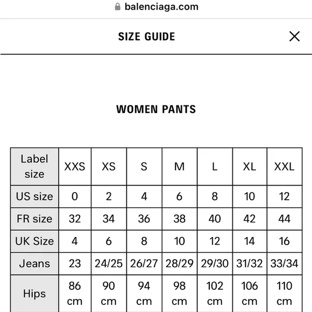Image resolution: width=312 pixels, height=312 pixels.
Task: Click the FR size row header
Action: pos(34,219)
